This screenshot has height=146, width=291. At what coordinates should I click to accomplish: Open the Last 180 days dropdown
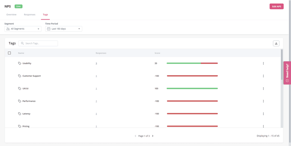pos(64,29)
